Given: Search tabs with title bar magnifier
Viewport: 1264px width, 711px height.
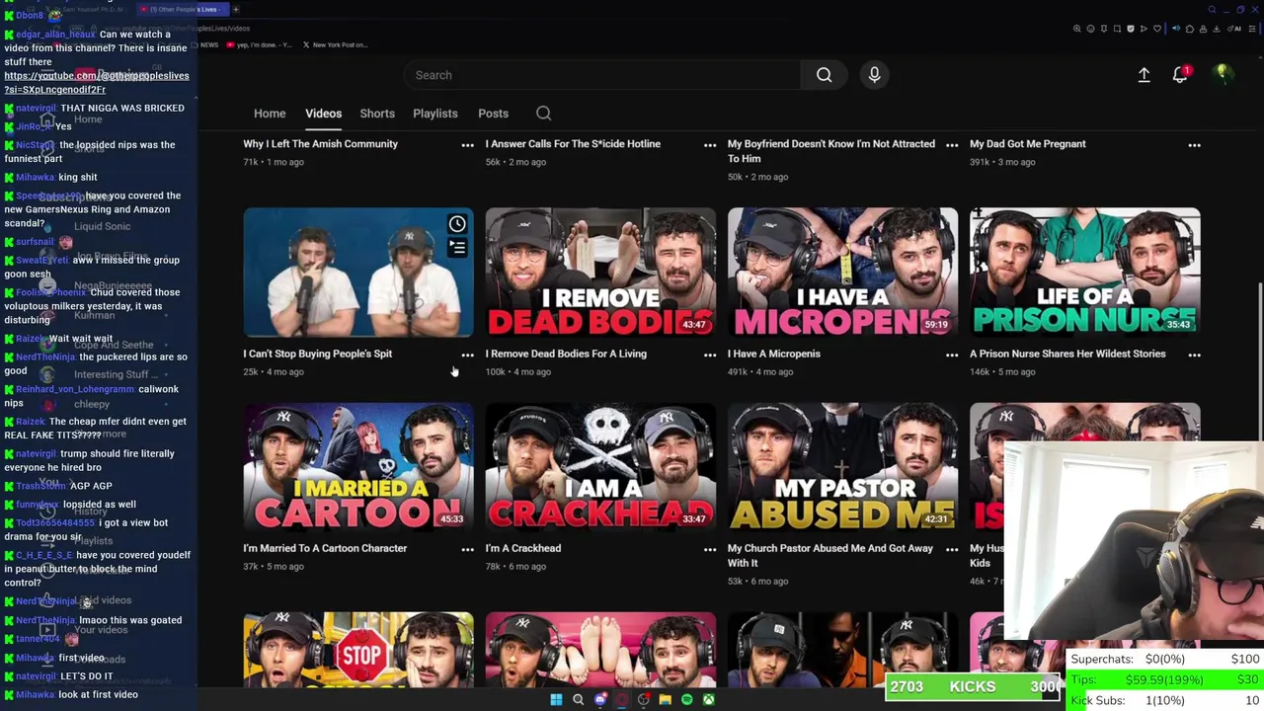Looking at the screenshot, I should pyautogui.click(x=1212, y=10).
